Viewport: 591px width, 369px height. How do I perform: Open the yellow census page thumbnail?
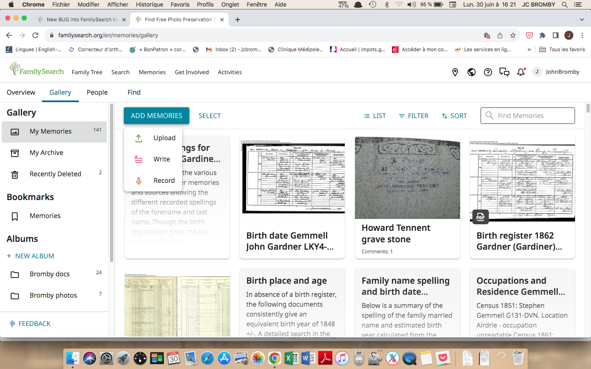(x=177, y=306)
